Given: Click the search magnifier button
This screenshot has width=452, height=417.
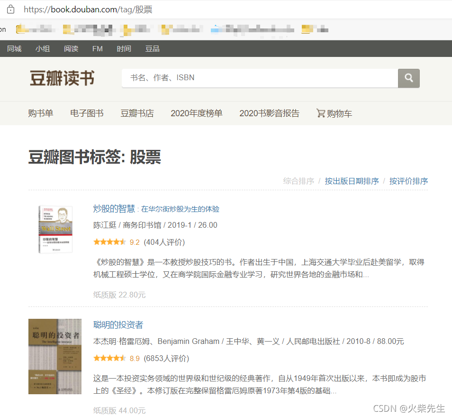Looking at the screenshot, I should point(408,78).
